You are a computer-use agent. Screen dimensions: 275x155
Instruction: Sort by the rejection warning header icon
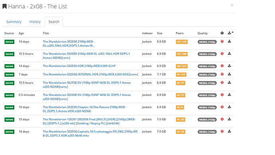point(222,33)
